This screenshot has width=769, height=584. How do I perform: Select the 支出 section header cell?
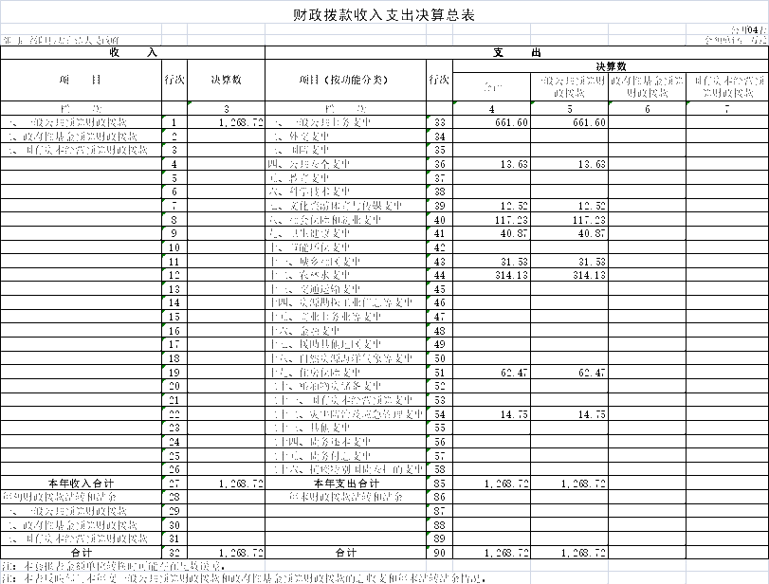pyautogui.click(x=517, y=53)
